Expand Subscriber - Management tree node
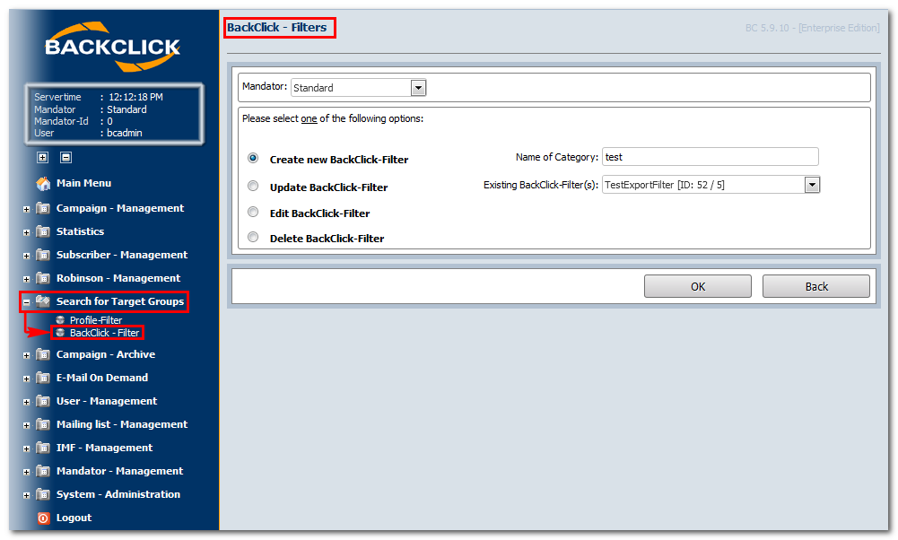This screenshot has height=540, width=898. pyautogui.click(x=26, y=256)
